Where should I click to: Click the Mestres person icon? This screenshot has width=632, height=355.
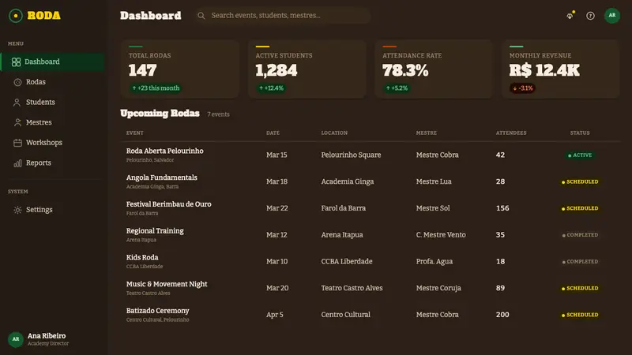17,122
